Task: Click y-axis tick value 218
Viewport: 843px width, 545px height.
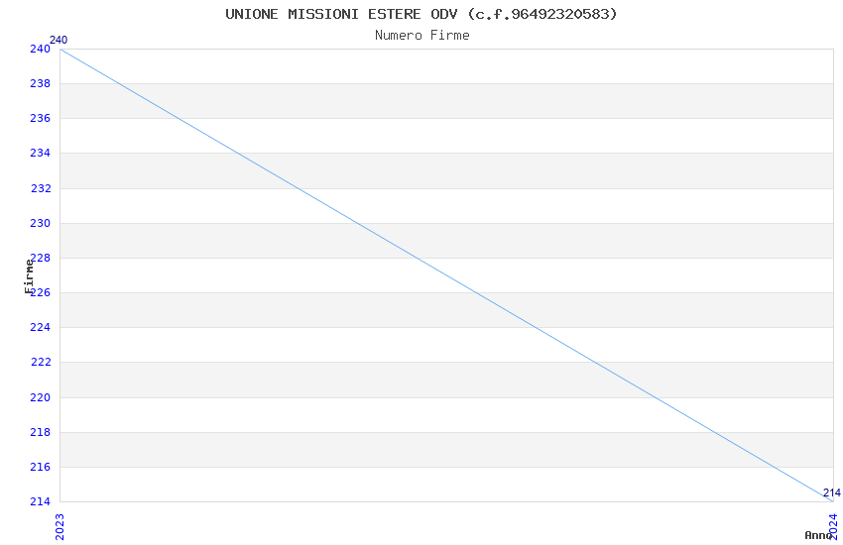Action: click(x=40, y=432)
